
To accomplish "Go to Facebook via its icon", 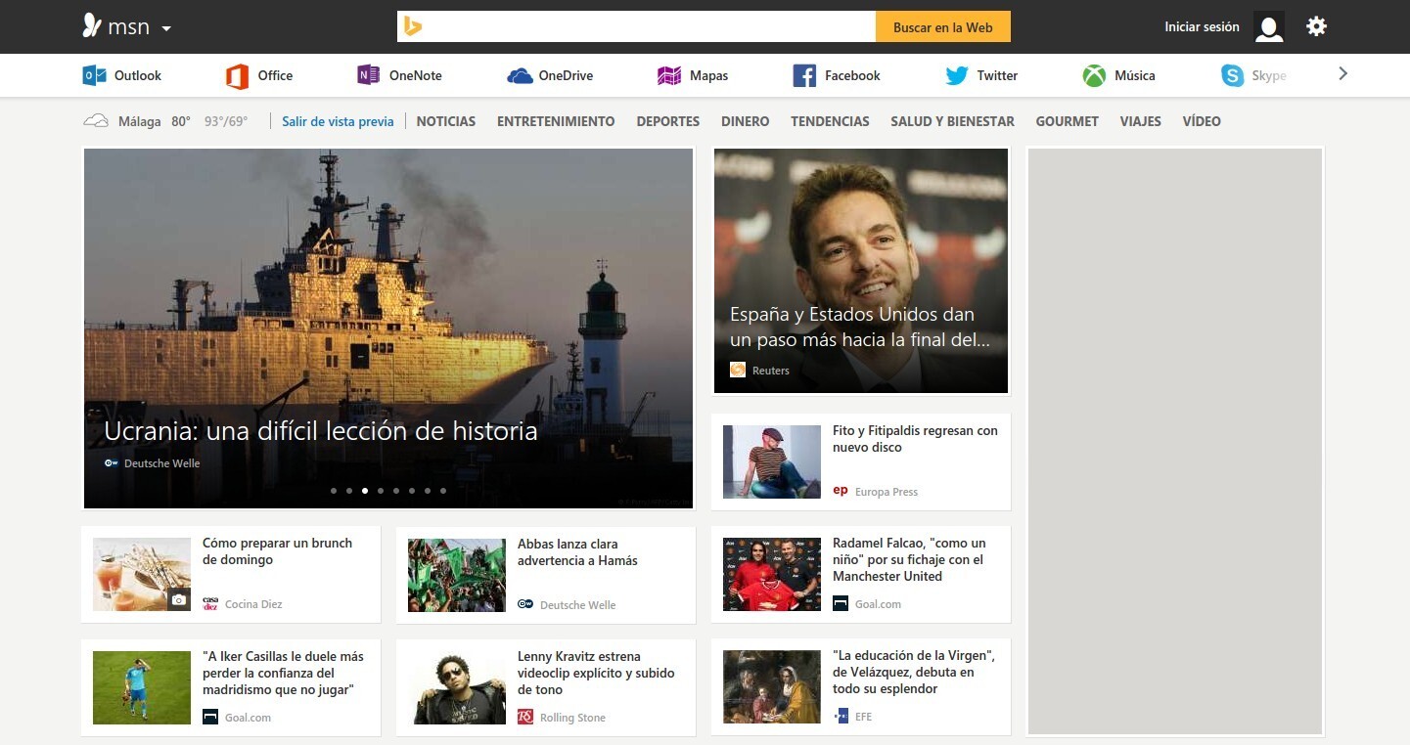I will 804,75.
